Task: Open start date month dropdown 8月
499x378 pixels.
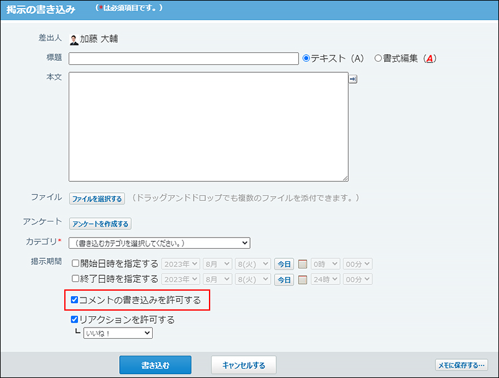Action: (x=217, y=264)
